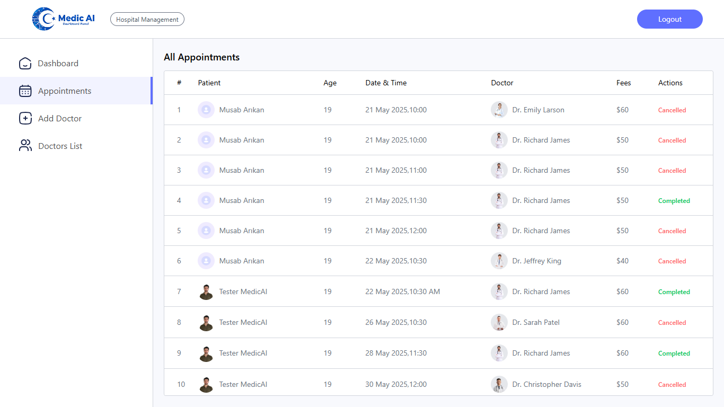Click the Medic AI logo
724x407 pixels.
[63, 19]
